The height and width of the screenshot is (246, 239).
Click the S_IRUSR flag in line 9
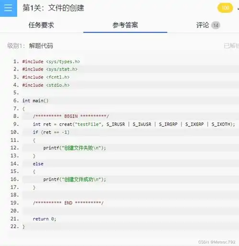(x=115, y=124)
